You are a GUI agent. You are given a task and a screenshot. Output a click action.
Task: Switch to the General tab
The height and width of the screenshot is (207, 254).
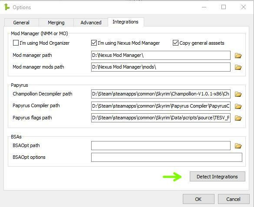(x=21, y=23)
